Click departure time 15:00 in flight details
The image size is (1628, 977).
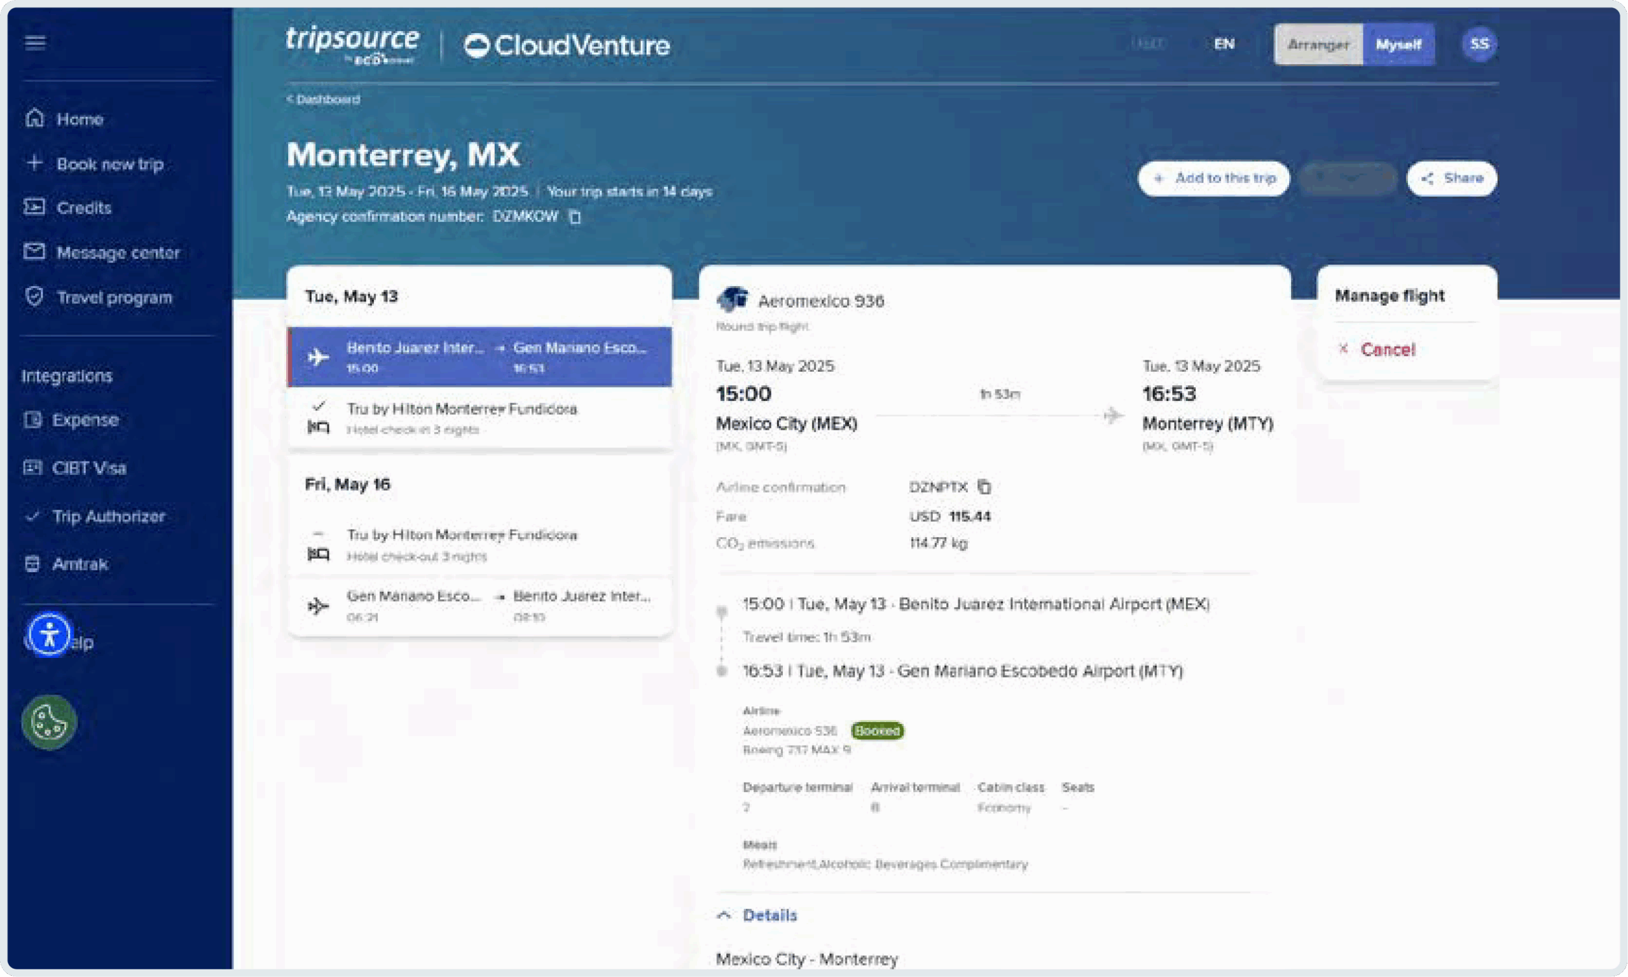[x=743, y=393]
